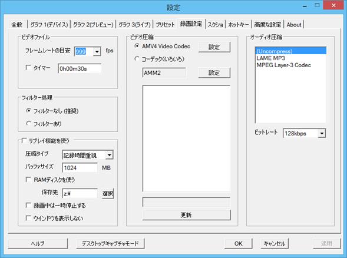Expand the 圧縮タイプ dropdown
The height and width of the screenshot is (258, 347).
(x=110, y=155)
